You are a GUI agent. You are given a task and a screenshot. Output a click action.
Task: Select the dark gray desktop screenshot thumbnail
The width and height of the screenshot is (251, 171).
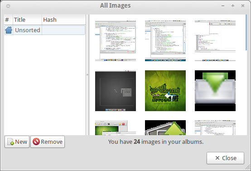[x=116, y=91]
